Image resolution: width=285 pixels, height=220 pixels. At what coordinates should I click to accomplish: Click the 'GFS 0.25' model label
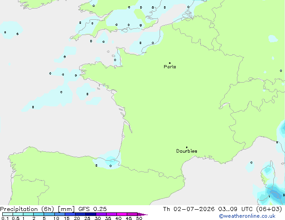(93, 209)
